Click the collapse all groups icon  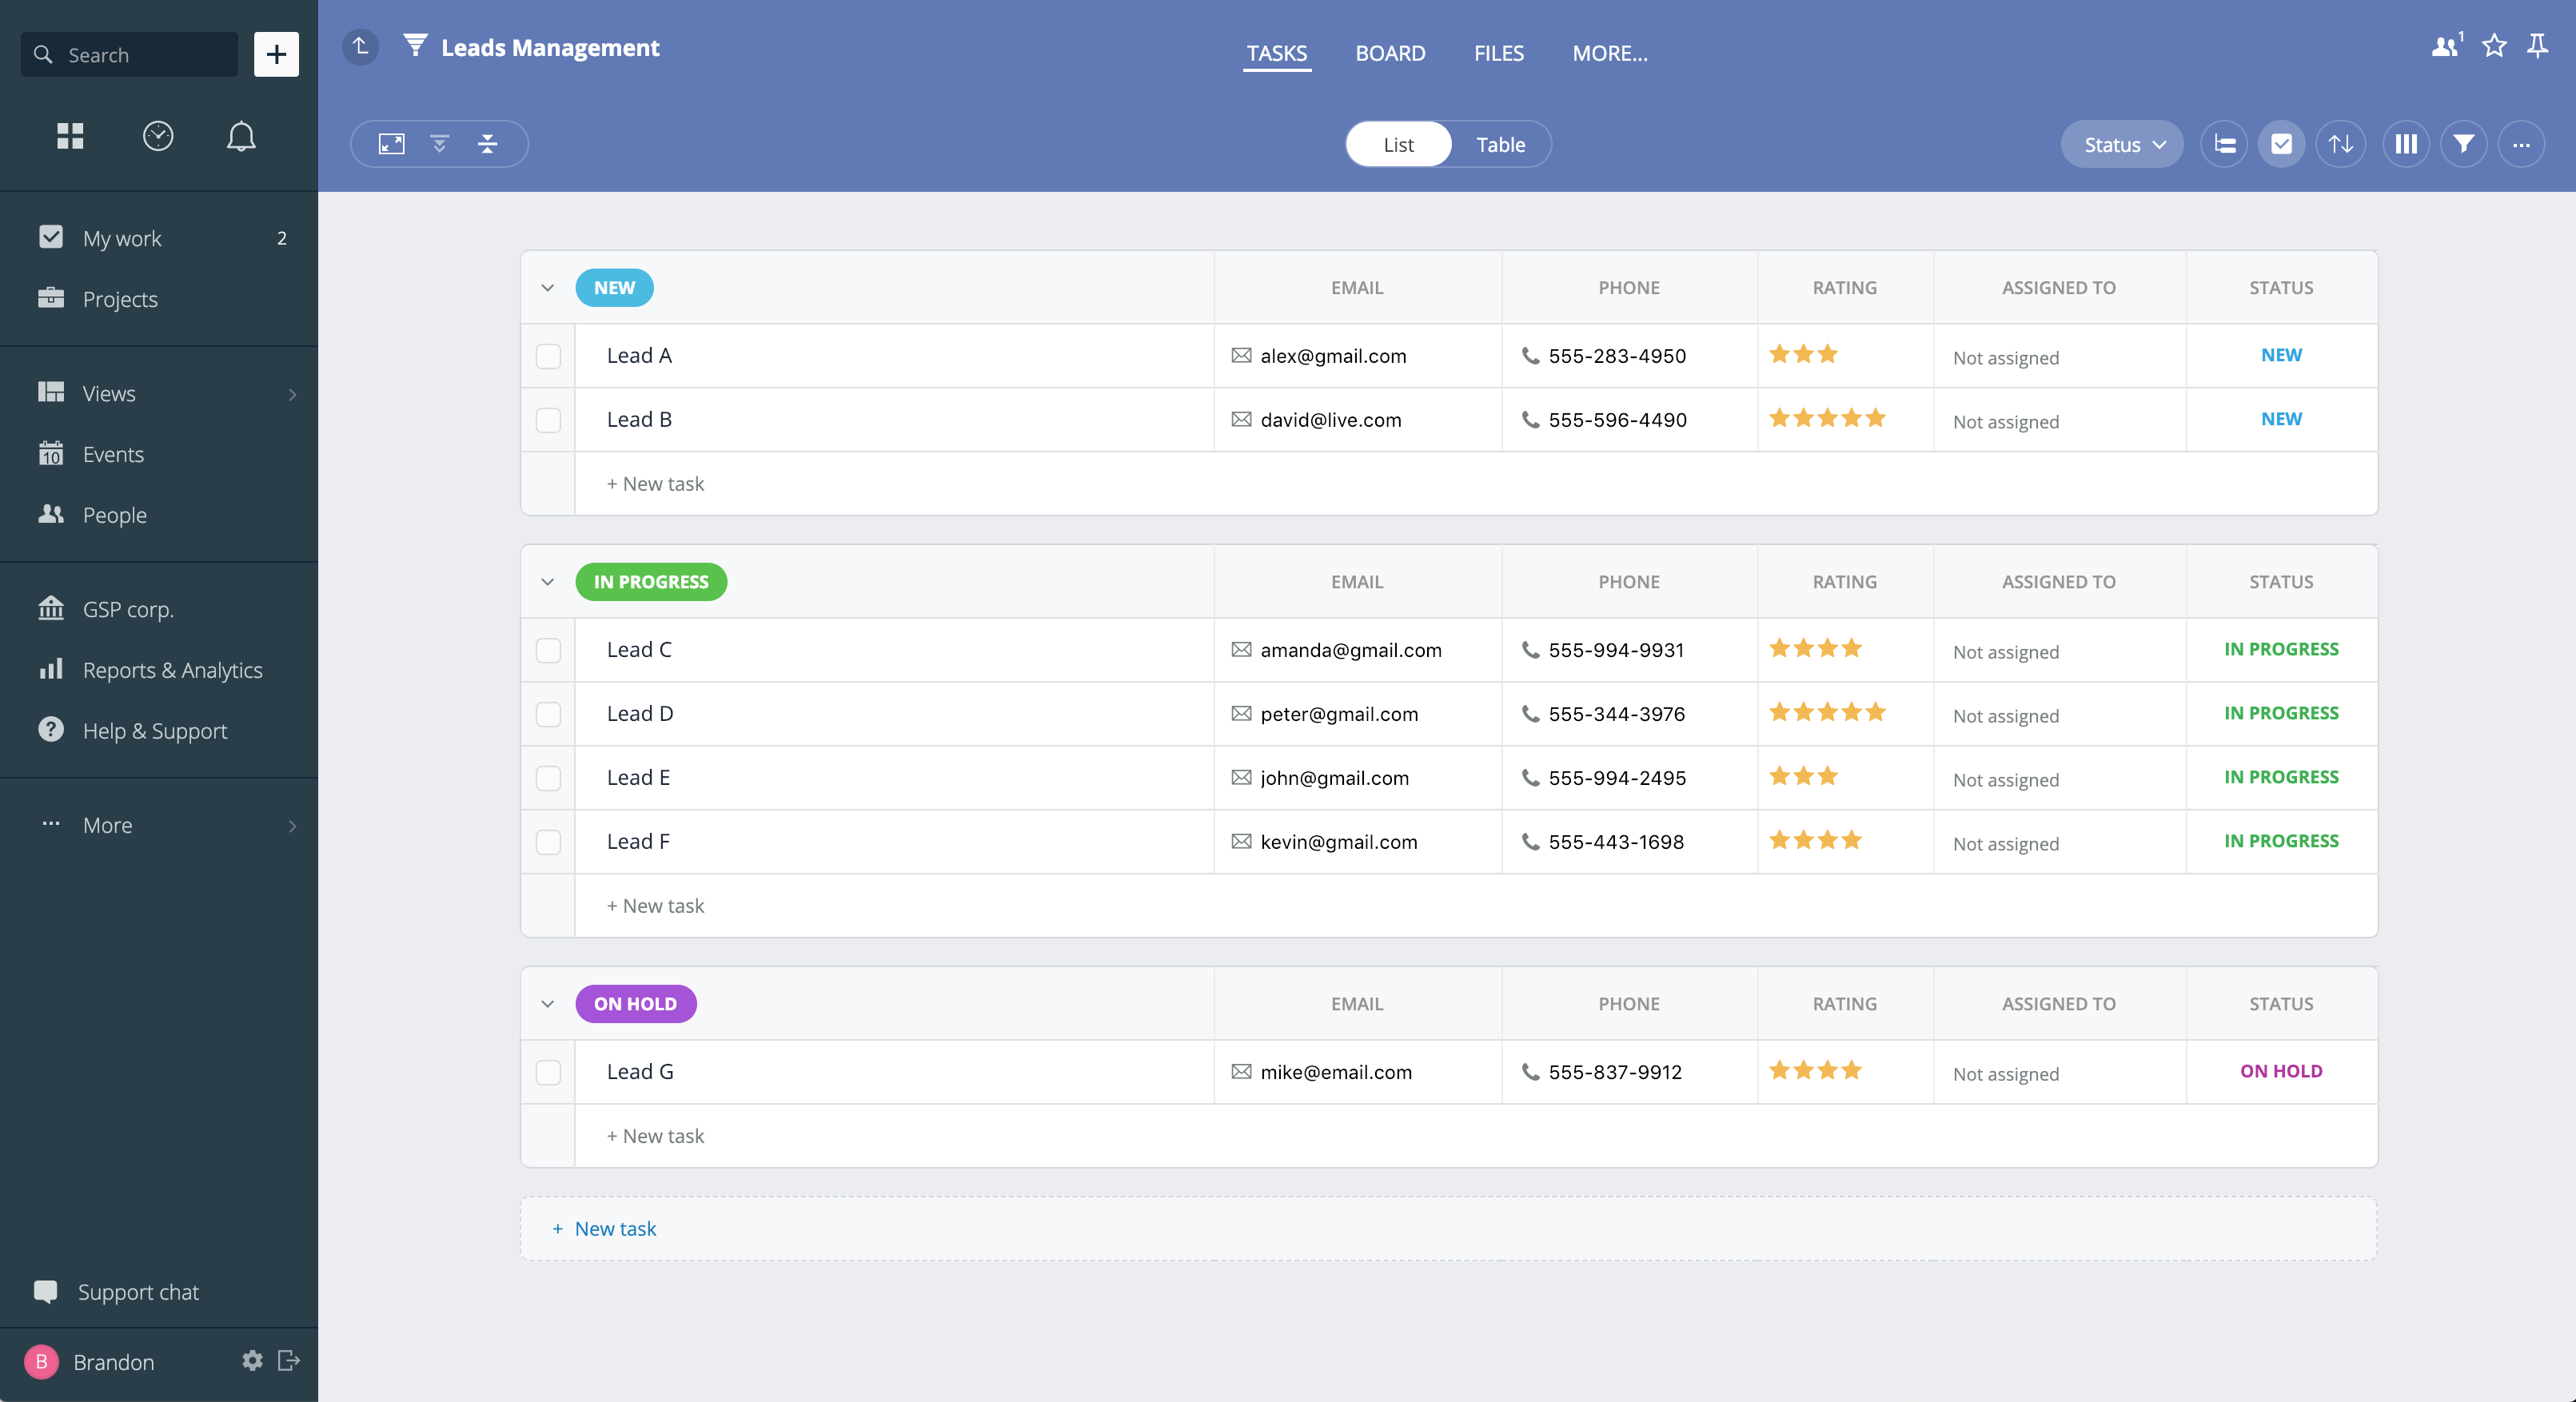click(488, 144)
